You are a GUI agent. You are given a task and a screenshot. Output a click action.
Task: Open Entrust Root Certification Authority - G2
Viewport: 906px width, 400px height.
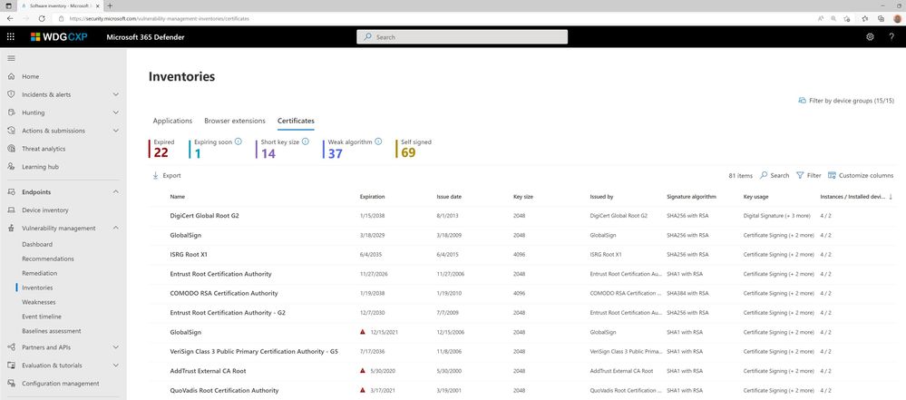(228, 313)
